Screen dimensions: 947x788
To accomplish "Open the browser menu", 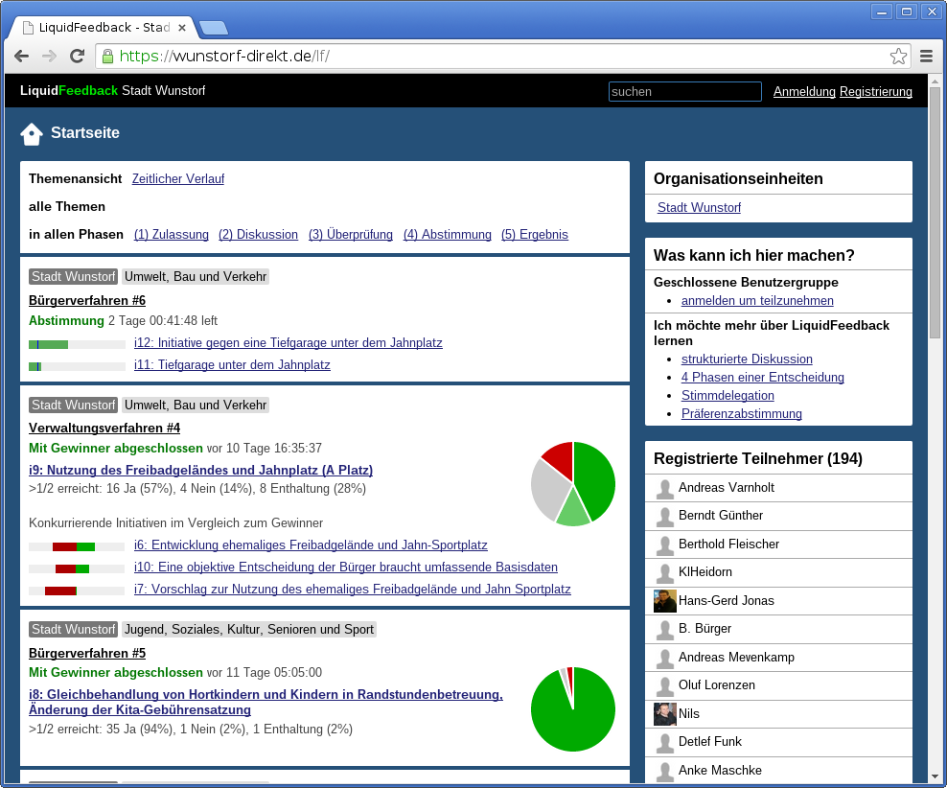I will click(x=926, y=56).
